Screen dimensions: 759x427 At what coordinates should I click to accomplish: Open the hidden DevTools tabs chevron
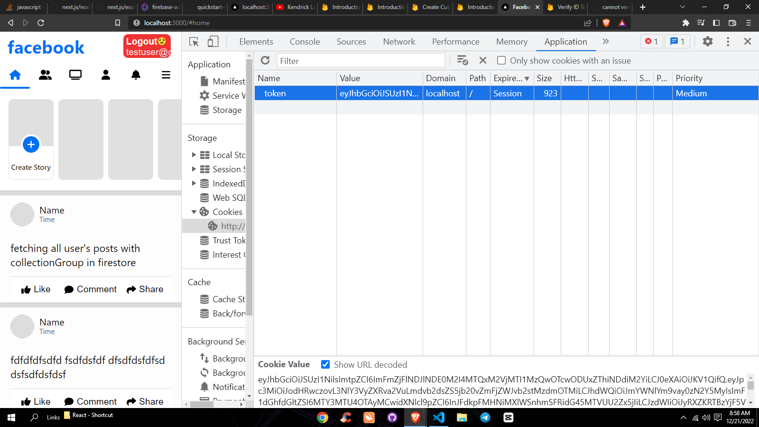(606, 42)
